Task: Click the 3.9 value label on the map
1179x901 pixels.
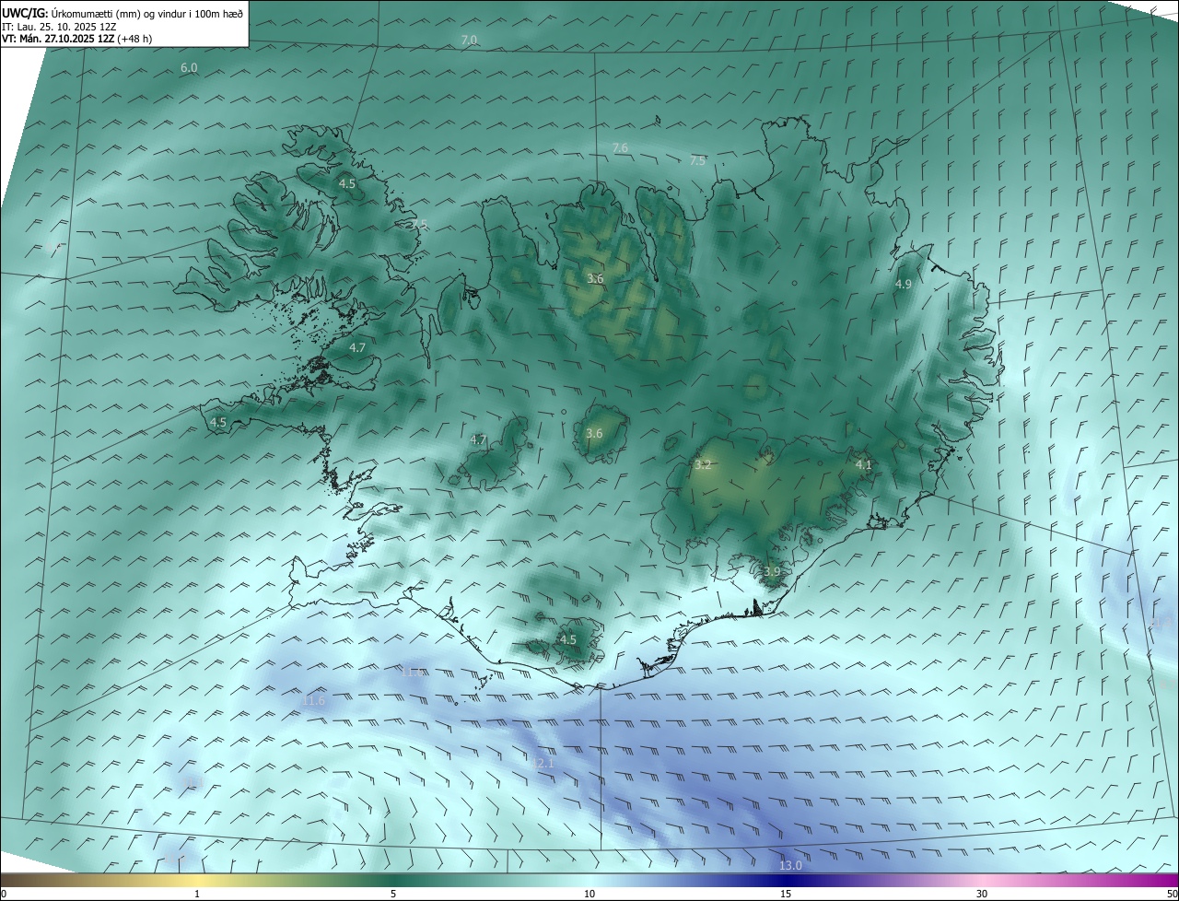Action: tap(771, 572)
